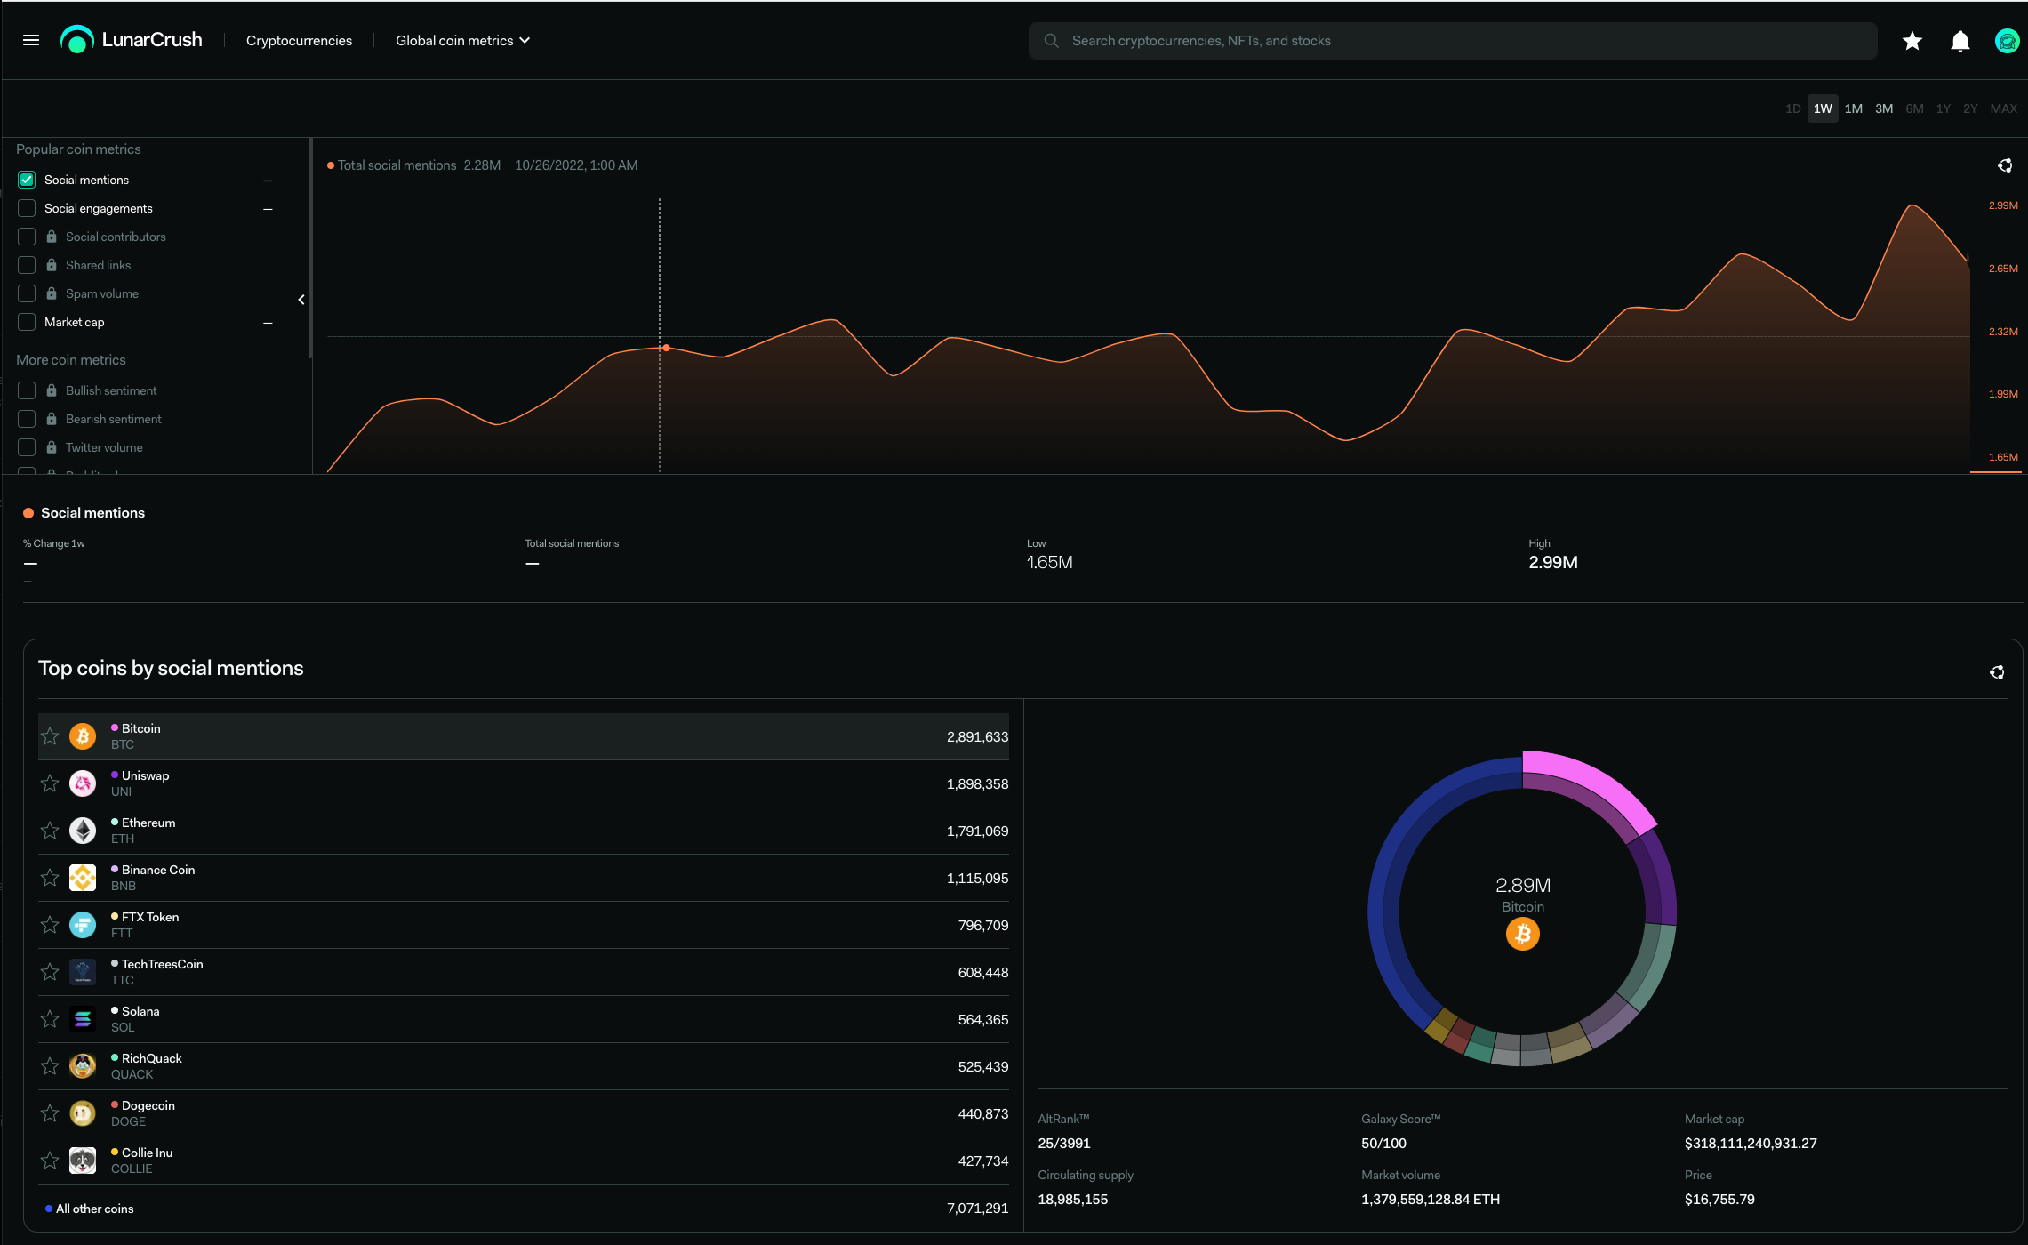The height and width of the screenshot is (1245, 2028).
Task: Open the Cryptocurrencies nav link
Action: (x=299, y=41)
